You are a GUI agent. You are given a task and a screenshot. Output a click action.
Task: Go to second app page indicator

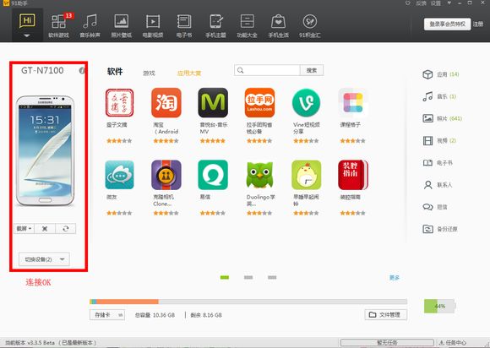248,277
